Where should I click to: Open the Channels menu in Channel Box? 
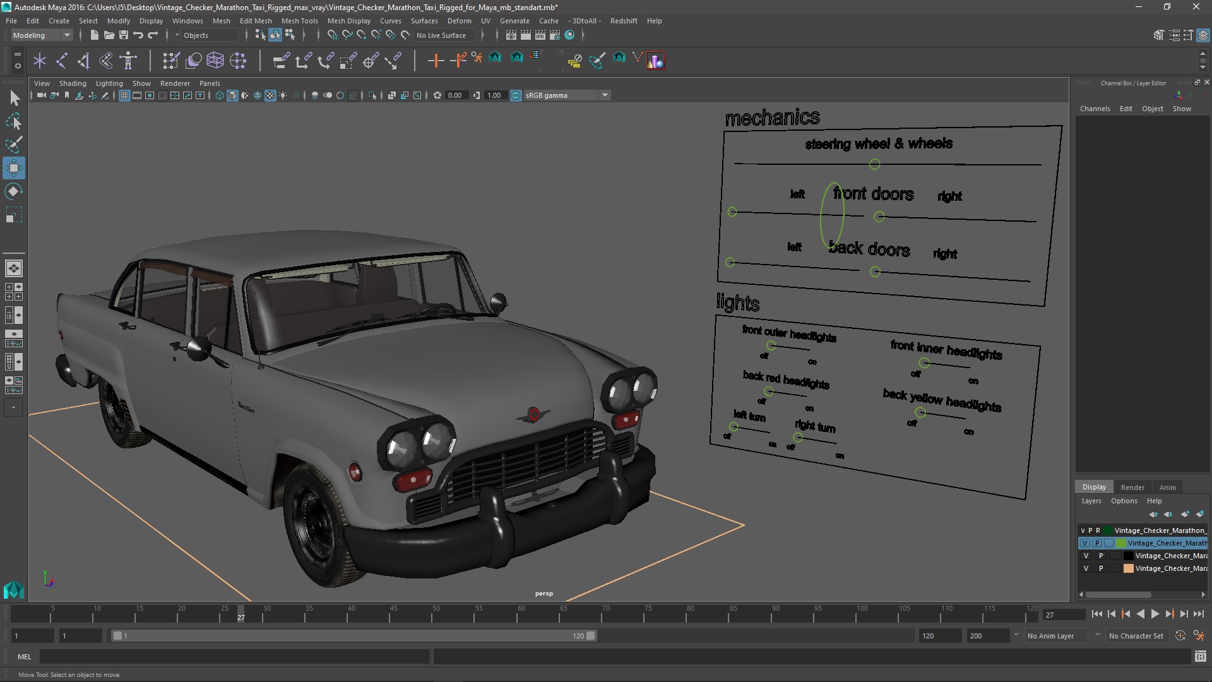[1095, 109]
